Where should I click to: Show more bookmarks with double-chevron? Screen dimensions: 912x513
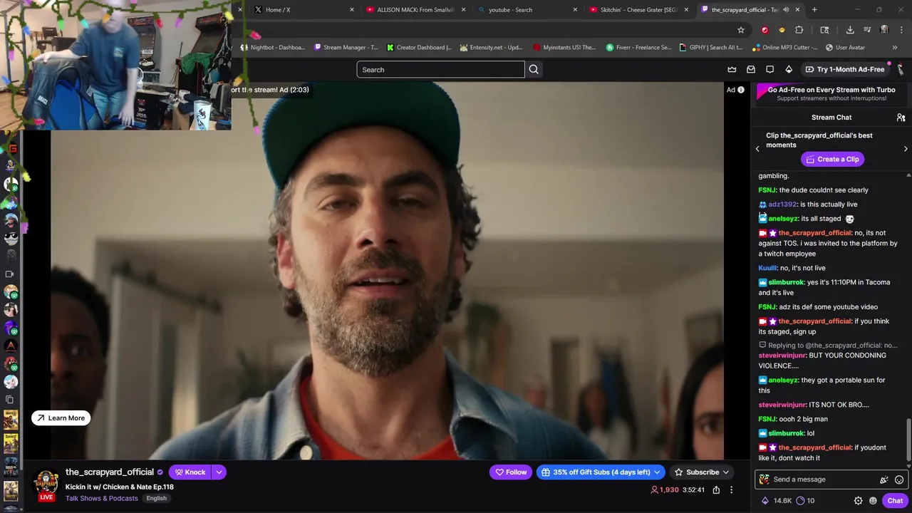895,48
